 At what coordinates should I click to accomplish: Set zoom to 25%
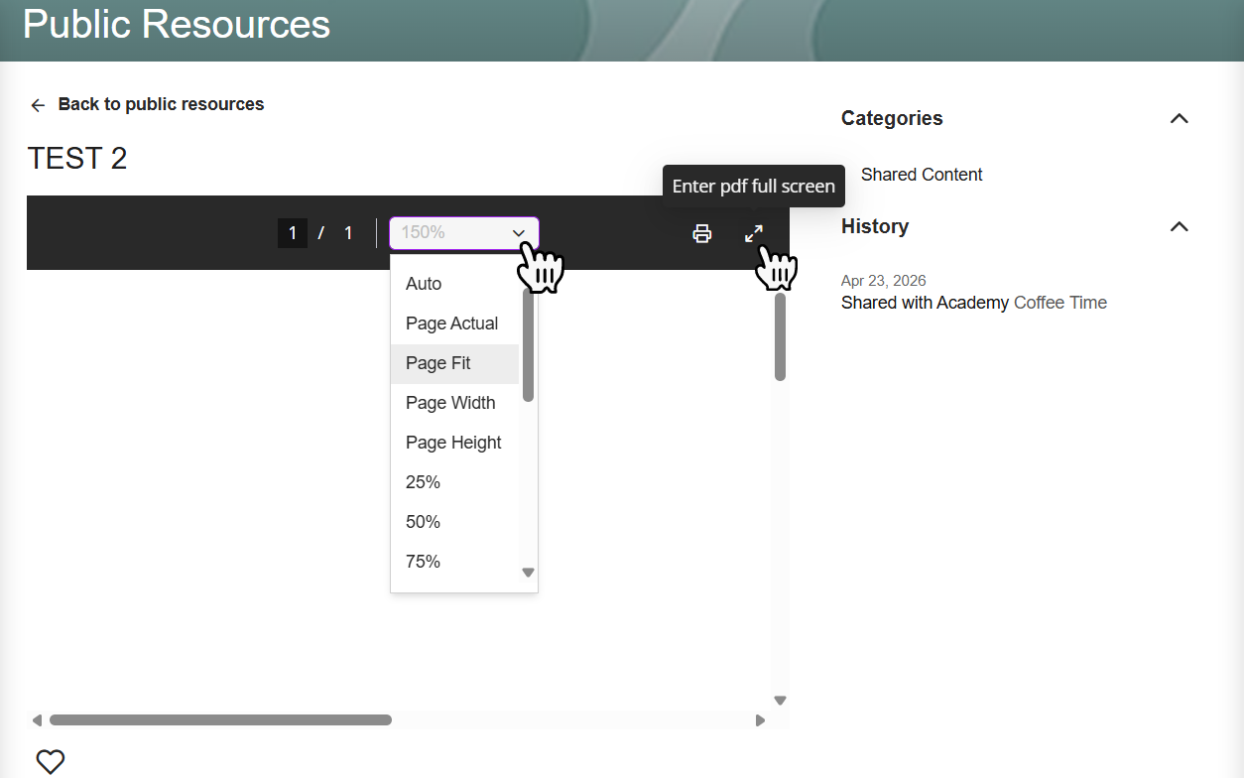454,482
